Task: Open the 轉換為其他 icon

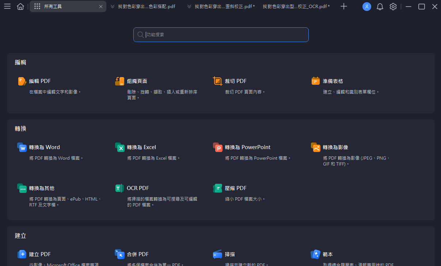Action: 22,188
